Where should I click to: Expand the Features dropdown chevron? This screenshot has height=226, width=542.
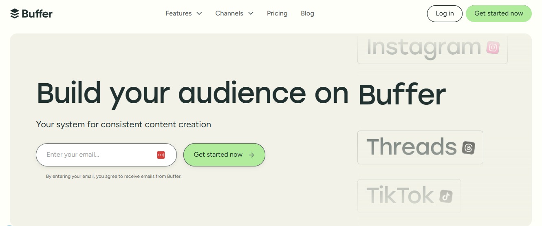(199, 13)
